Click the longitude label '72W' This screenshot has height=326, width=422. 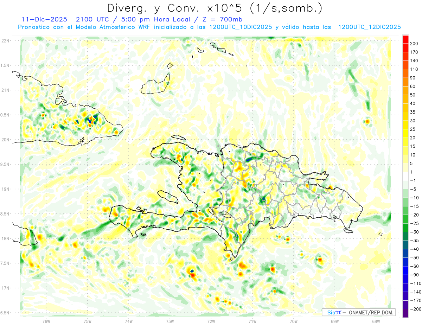point(211,321)
